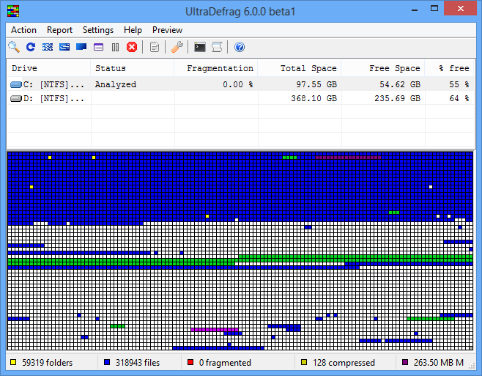The width and height of the screenshot is (482, 376).
Task: Open the Report menu
Action: [x=59, y=30]
